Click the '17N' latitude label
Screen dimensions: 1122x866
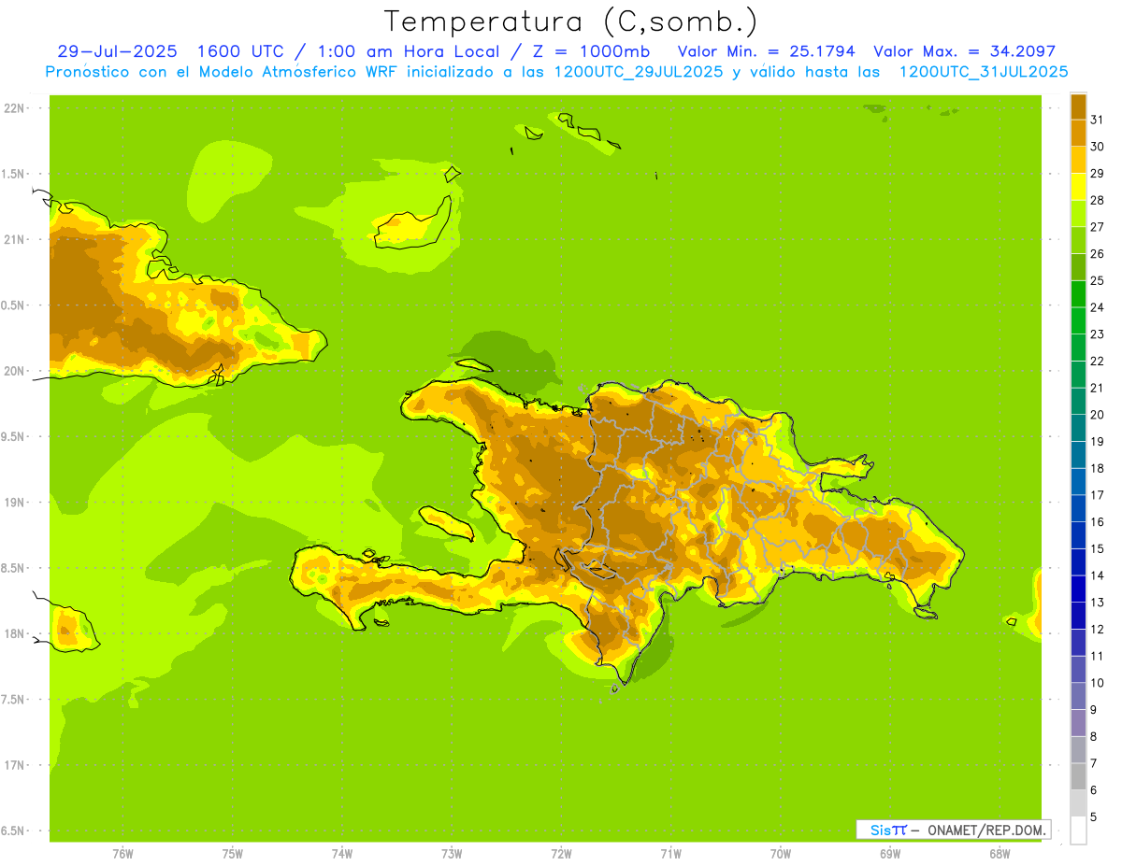[x=13, y=765]
